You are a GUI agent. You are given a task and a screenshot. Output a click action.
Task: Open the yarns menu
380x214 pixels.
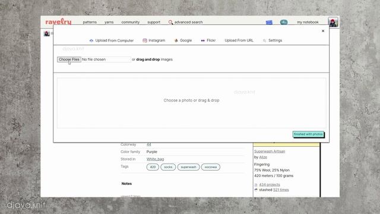[x=109, y=22]
